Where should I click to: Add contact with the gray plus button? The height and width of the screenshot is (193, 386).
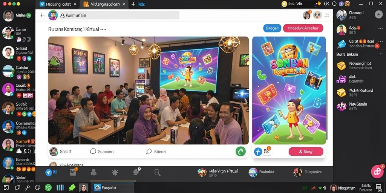pos(378,15)
